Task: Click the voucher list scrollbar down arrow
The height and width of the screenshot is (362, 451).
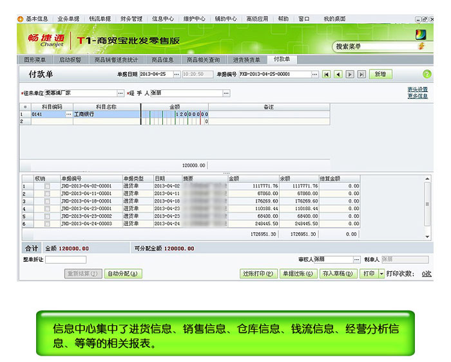Action: (427, 237)
